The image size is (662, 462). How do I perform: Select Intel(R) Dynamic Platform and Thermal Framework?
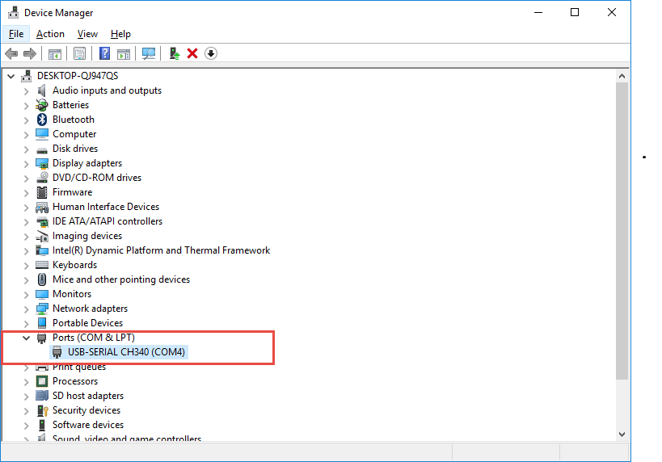[x=162, y=250]
